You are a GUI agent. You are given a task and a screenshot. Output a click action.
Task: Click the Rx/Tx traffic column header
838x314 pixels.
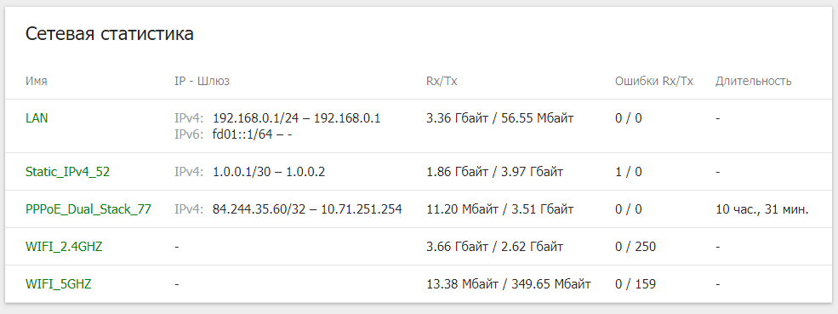[442, 82]
